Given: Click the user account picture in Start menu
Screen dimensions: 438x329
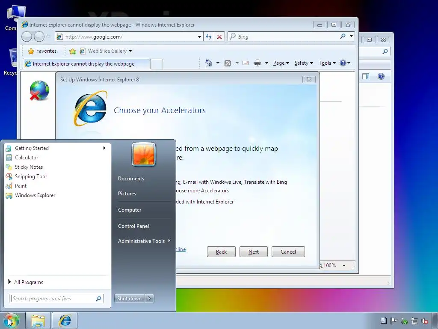Looking at the screenshot, I should point(144,154).
